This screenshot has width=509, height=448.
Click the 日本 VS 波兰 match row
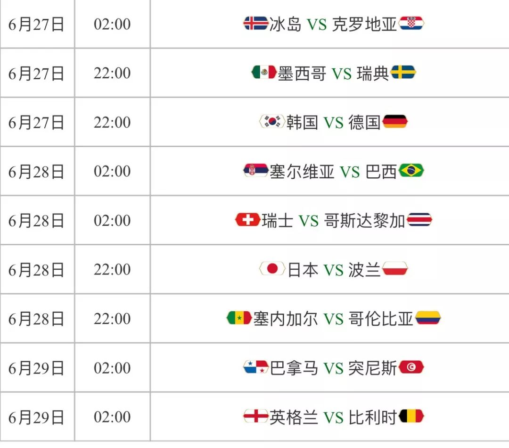pos(254,269)
